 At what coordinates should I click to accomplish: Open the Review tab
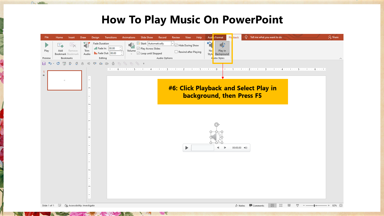pos(176,37)
